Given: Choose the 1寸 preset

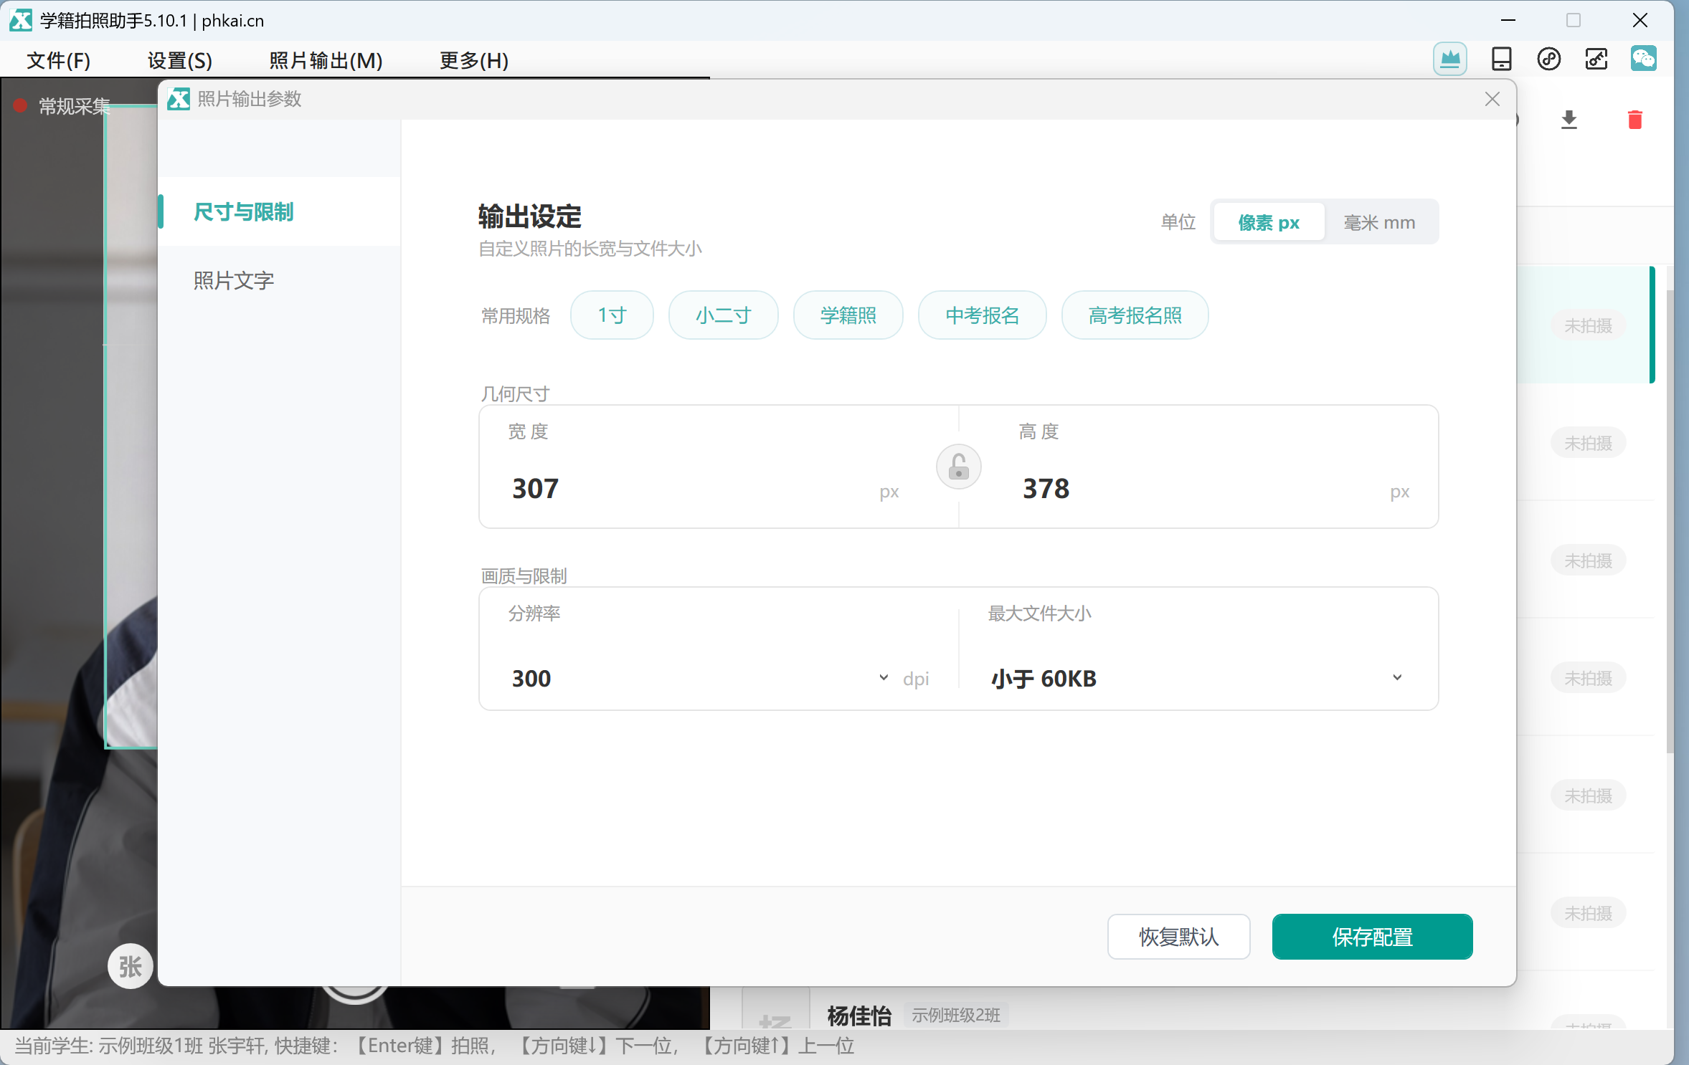Looking at the screenshot, I should tap(612, 315).
